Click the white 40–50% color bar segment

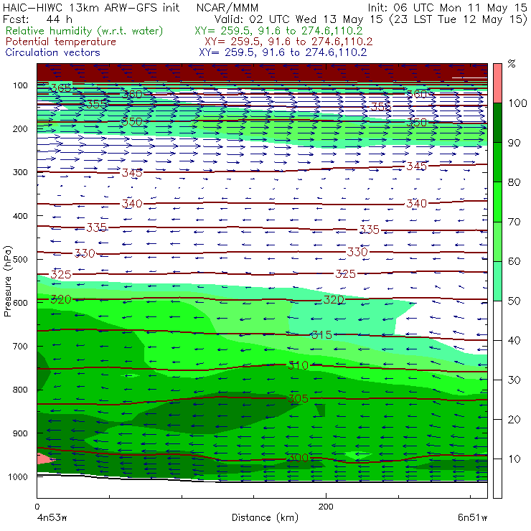[x=497, y=320]
